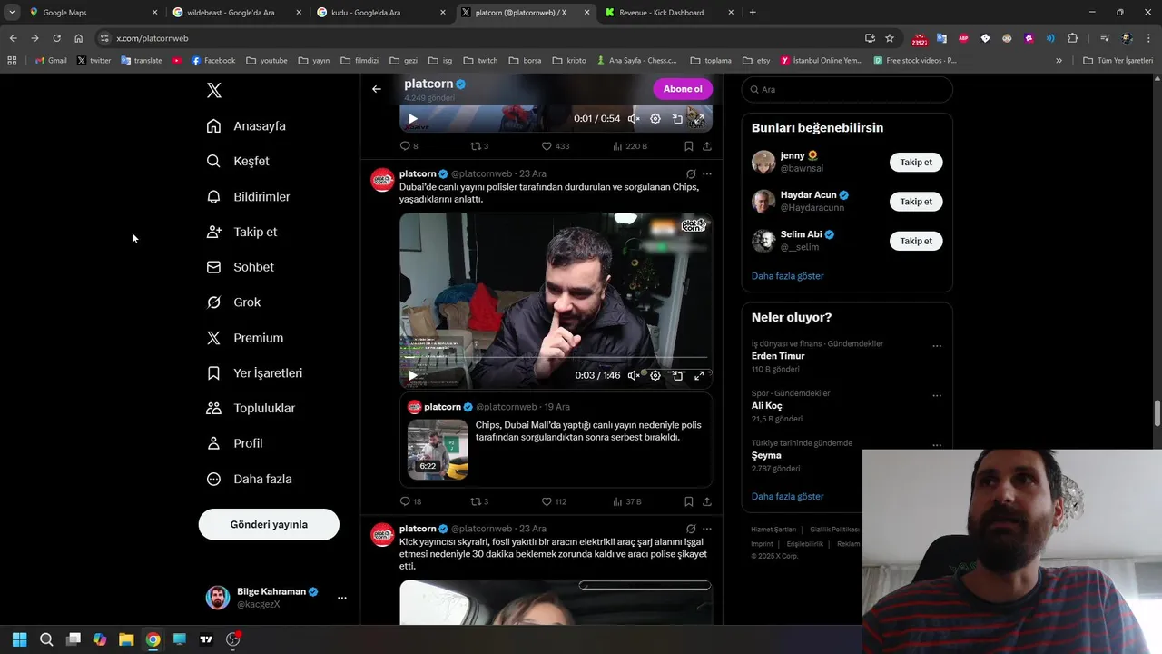The height and width of the screenshot is (654, 1162).
Task: Follow Haydar Acun with Takip et
Action: (x=916, y=202)
